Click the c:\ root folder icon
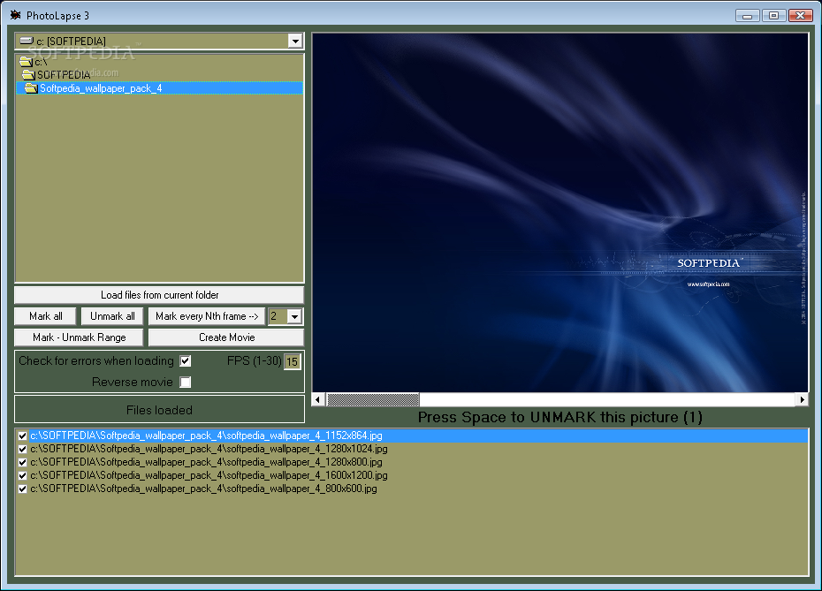This screenshot has width=822, height=591. point(27,61)
